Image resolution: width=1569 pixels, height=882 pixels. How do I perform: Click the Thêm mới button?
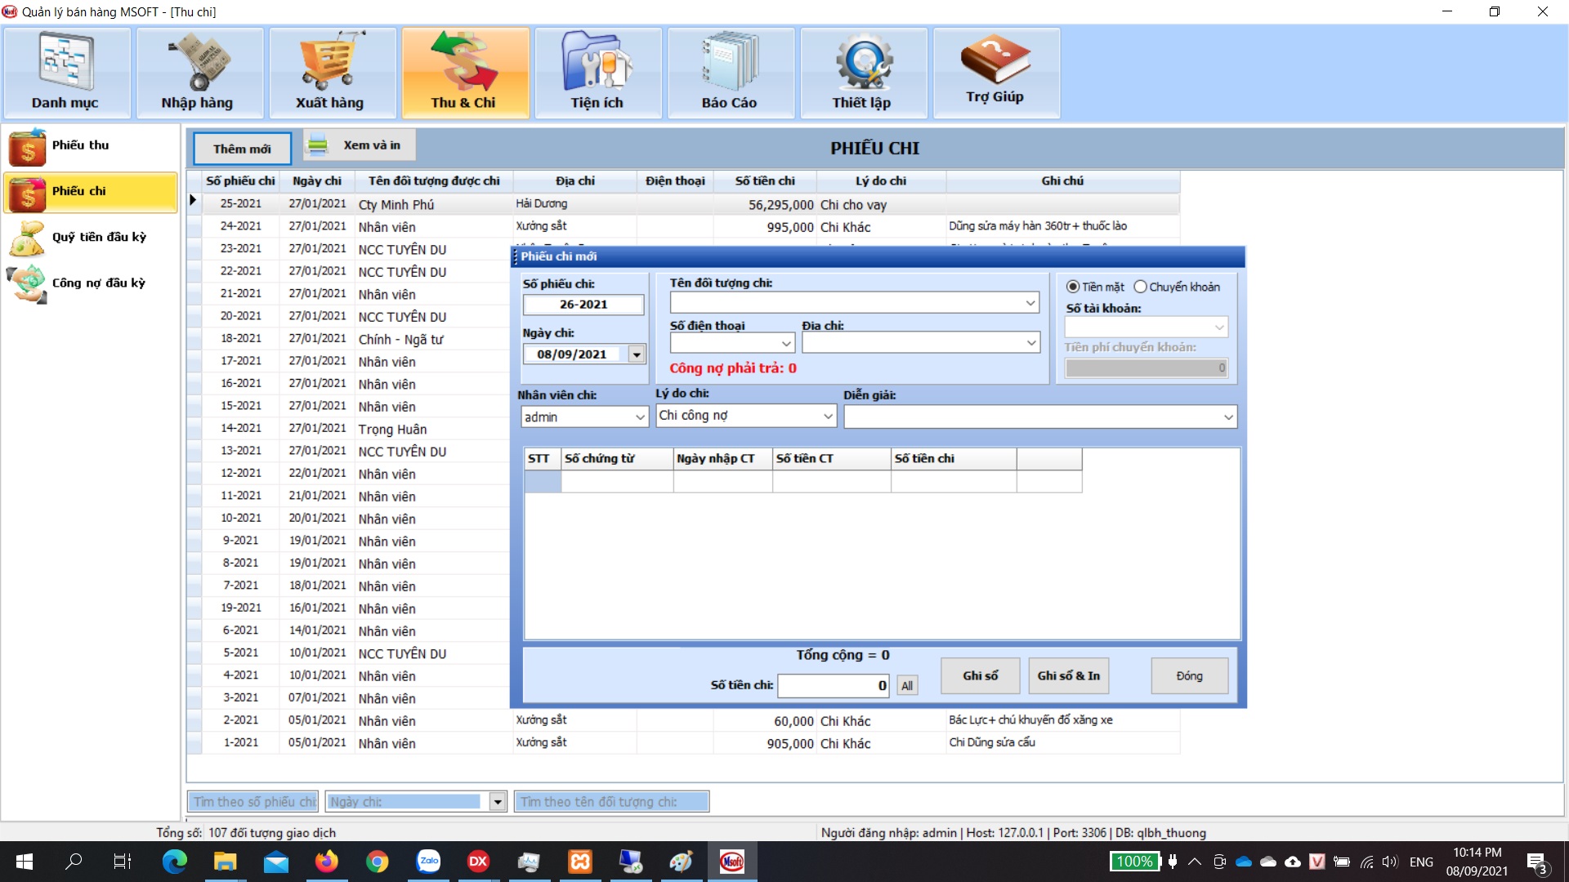tap(242, 149)
